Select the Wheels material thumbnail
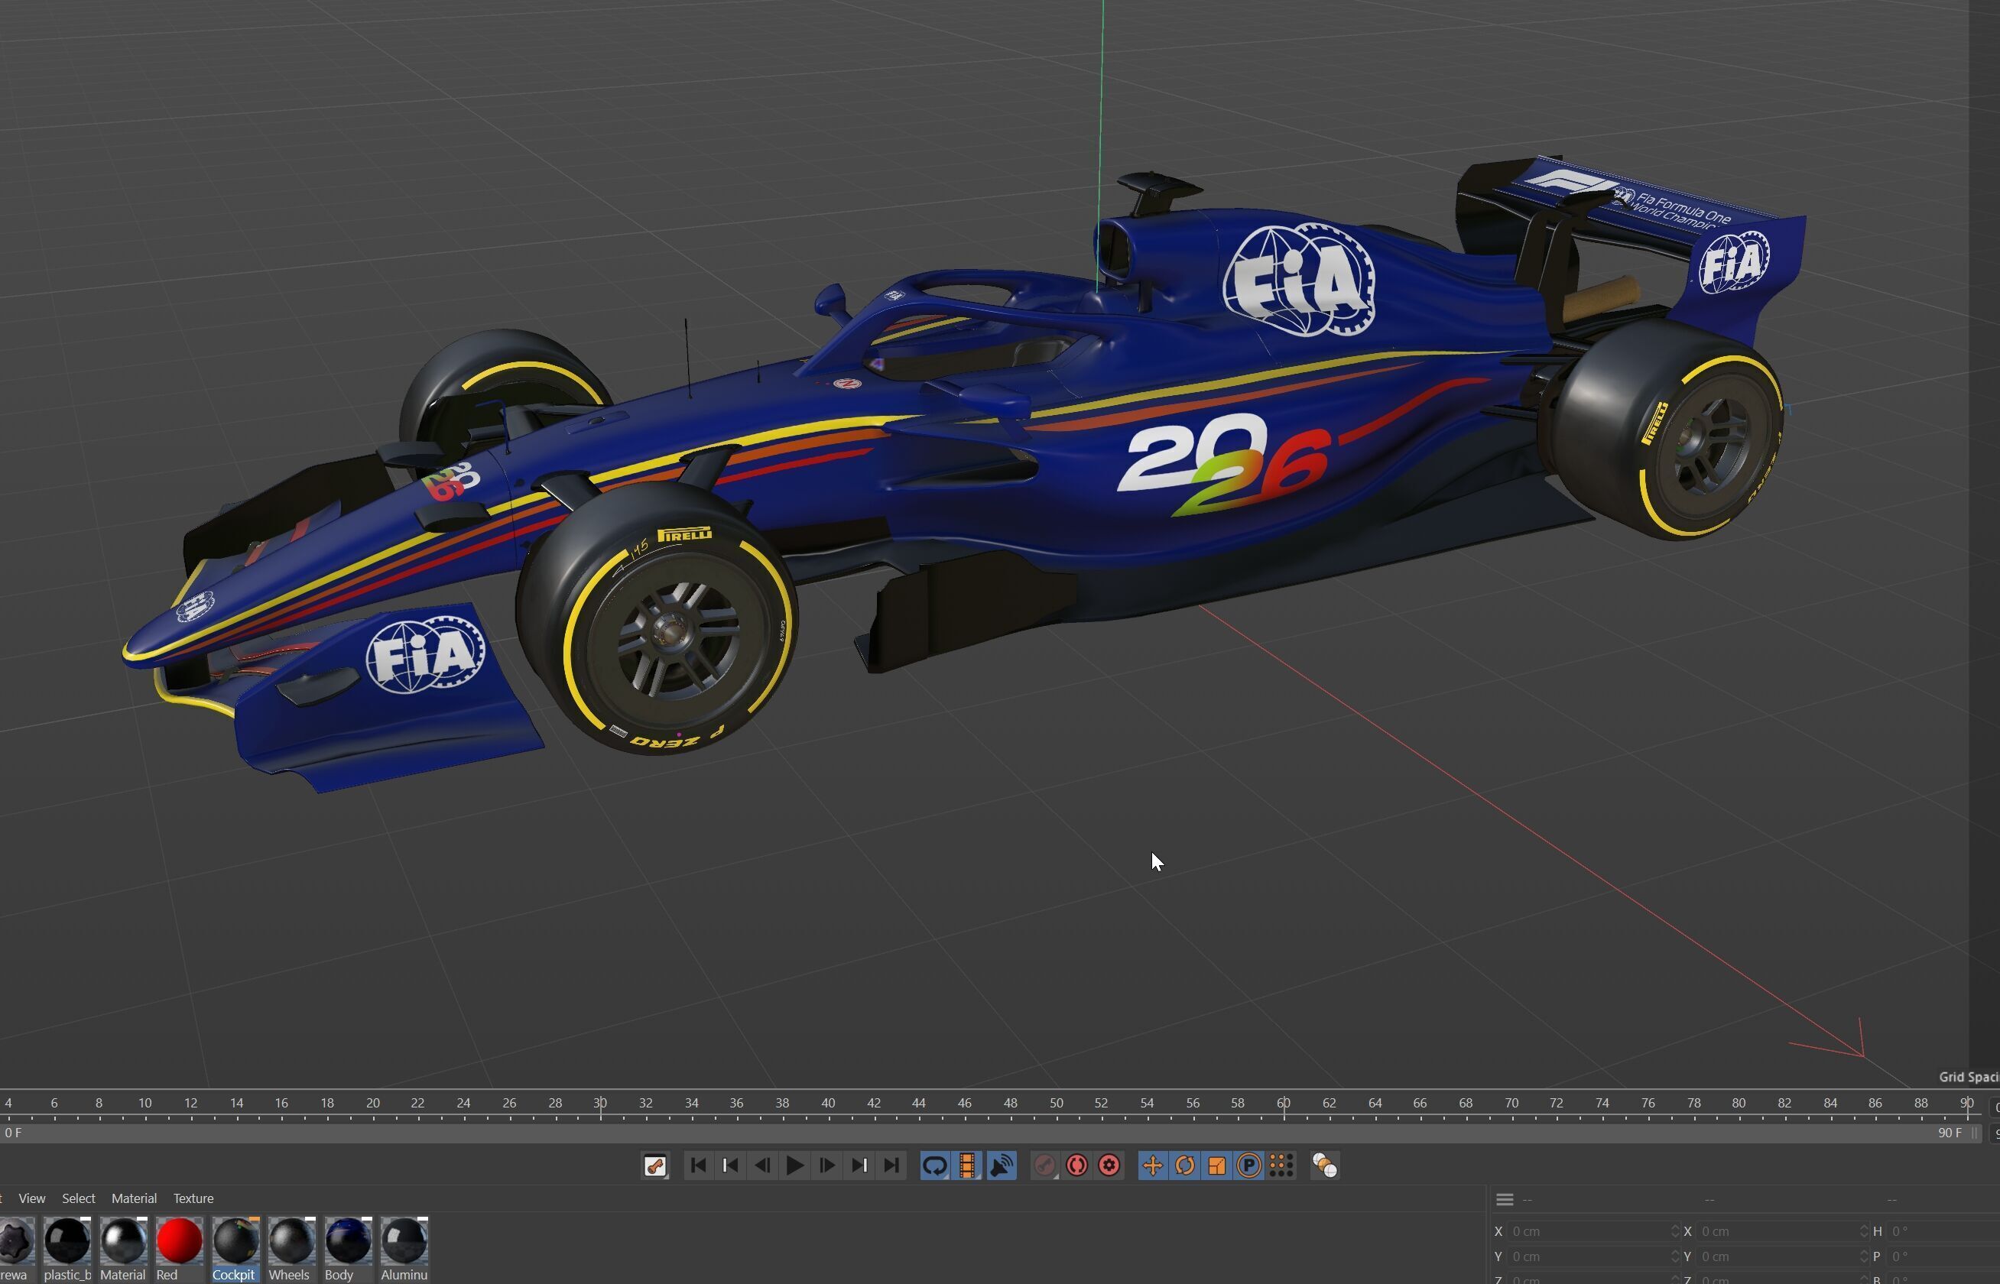2000x1284 pixels. (291, 1241)
